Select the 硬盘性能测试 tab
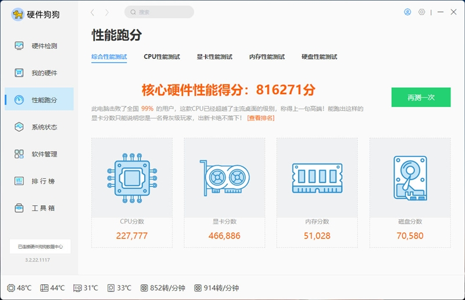 (319, 56)
